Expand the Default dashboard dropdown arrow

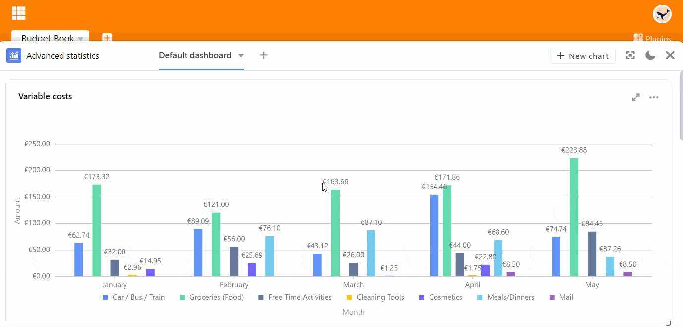241,56
